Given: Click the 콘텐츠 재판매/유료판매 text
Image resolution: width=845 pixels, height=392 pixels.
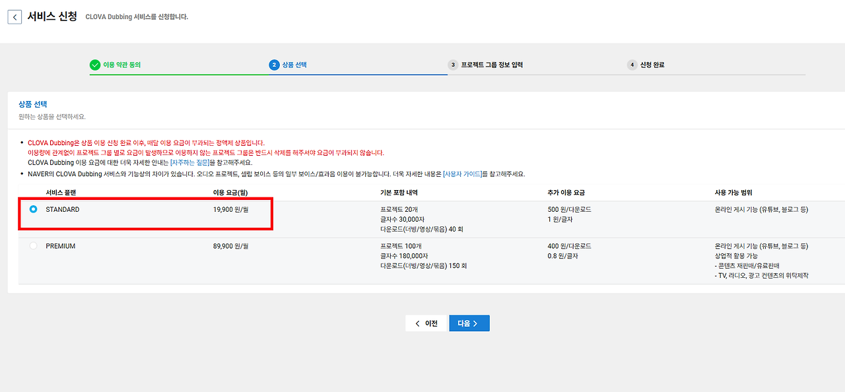Looking at the screenshot, I should click(747, 265).
